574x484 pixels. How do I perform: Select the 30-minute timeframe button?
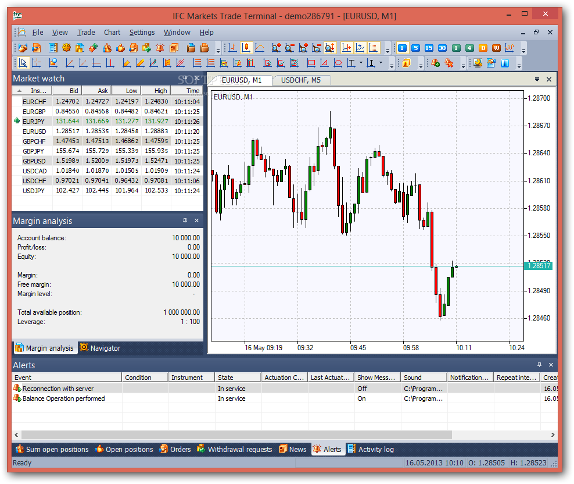(442, 48)
